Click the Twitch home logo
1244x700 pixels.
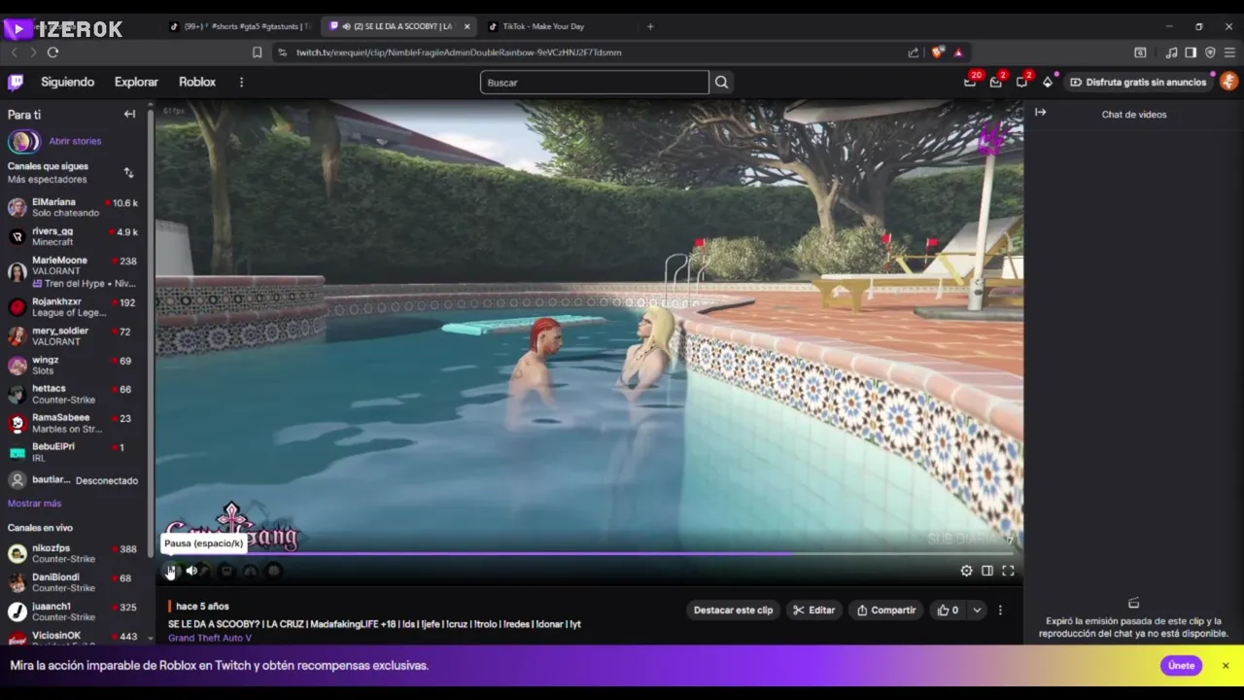[x=16, y=82]
